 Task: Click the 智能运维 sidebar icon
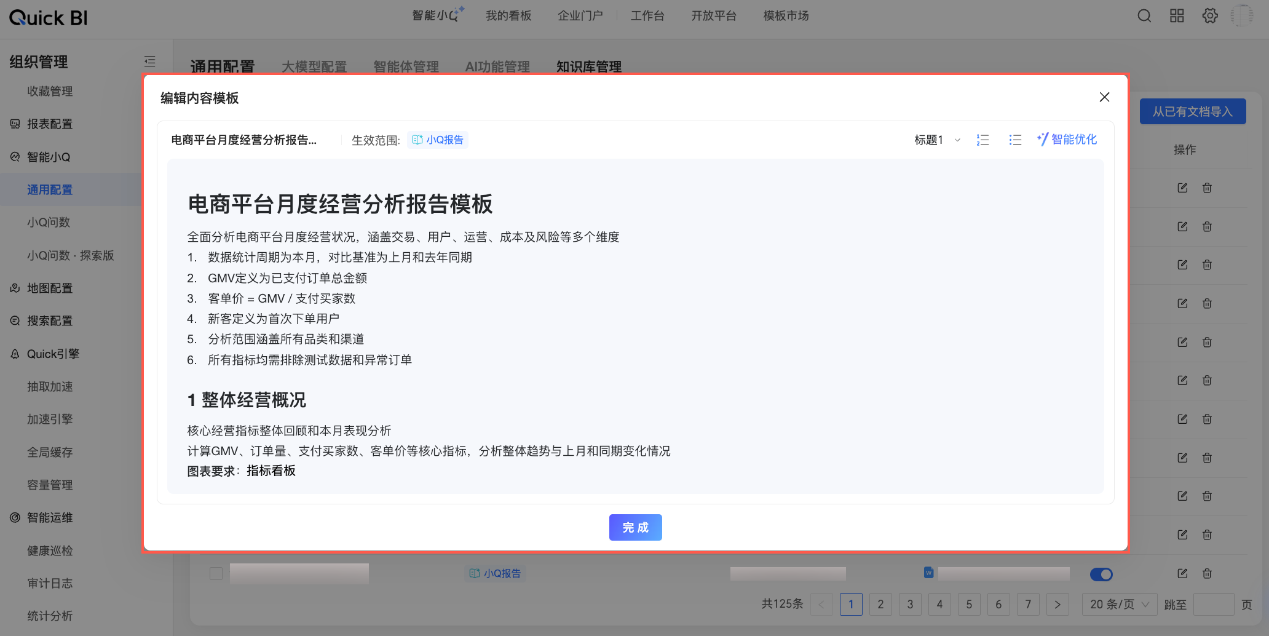15,518
